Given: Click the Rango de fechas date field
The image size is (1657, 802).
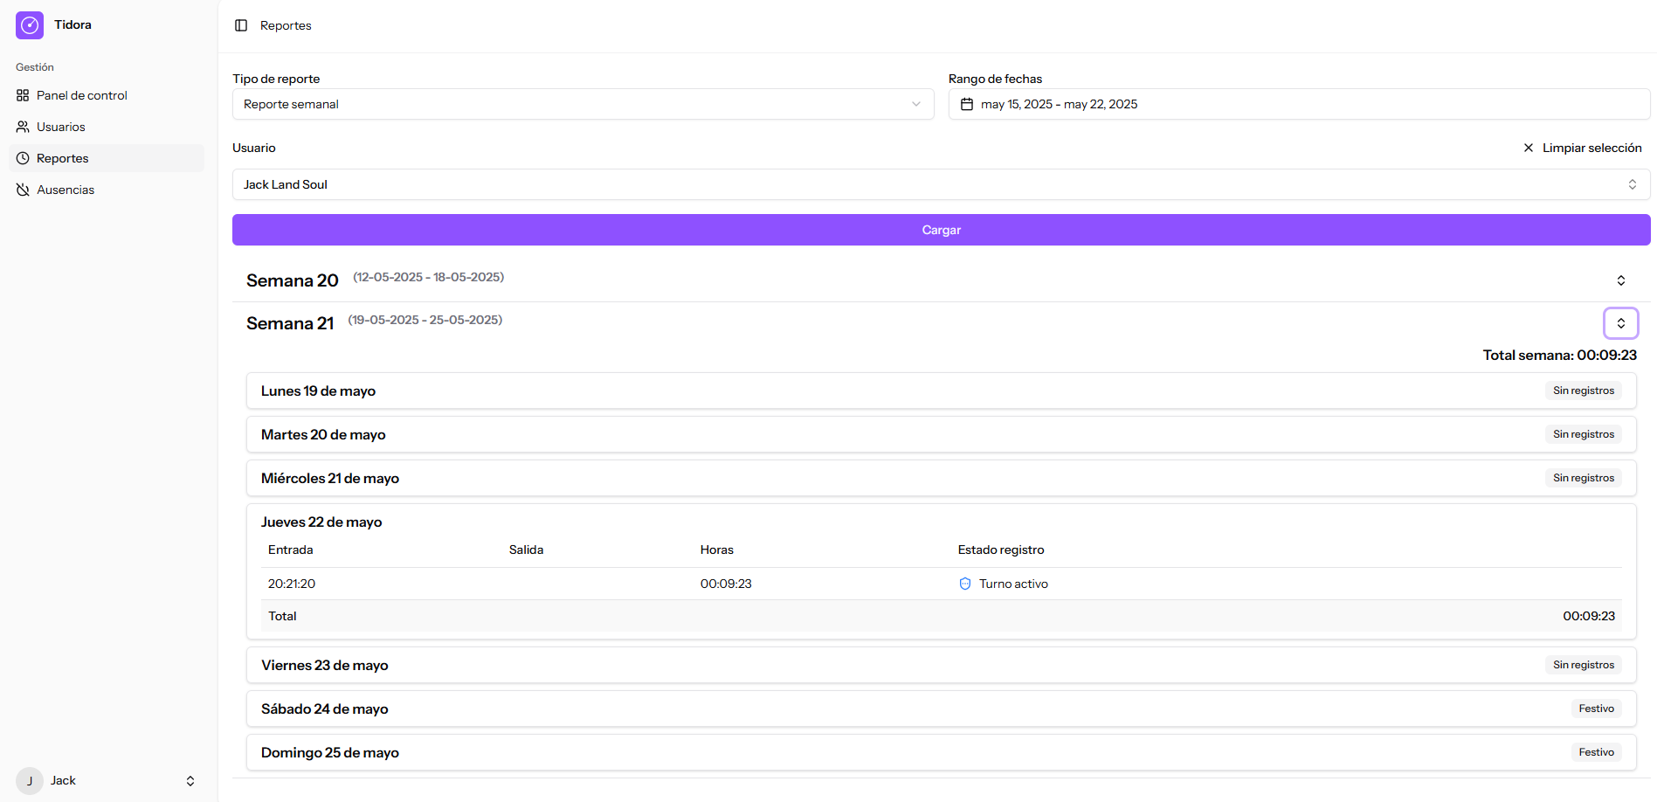Looking at the screenshot, I should click(x=1299, y=104).
